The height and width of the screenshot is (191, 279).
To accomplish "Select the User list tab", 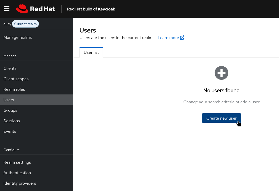I will click(x=91, y=52).
